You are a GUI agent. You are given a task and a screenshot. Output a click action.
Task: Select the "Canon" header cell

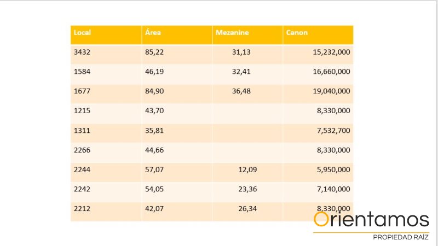297,33
